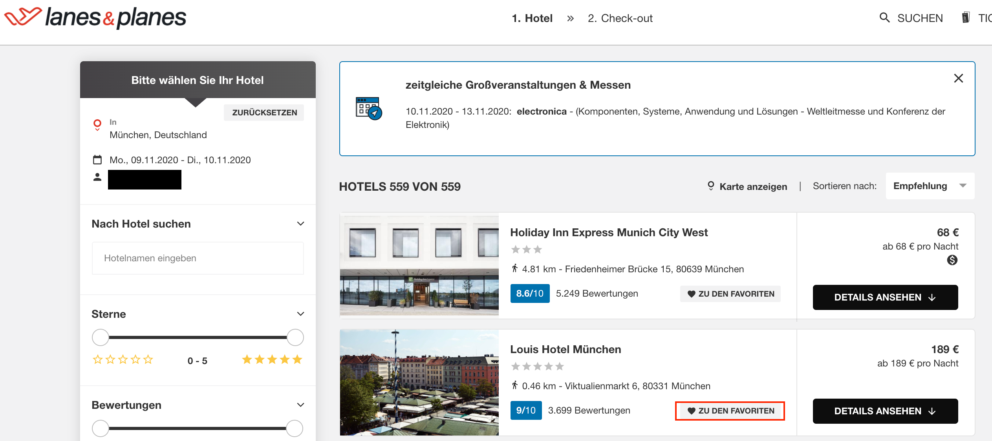The height and width of the screenshot is (441, 992).
Task: Click the 3.699 Bewertungen text
Action: 589,410
